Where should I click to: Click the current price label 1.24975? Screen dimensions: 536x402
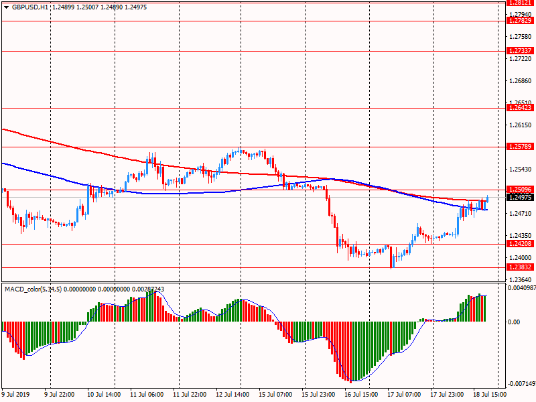tap(520, 198)
